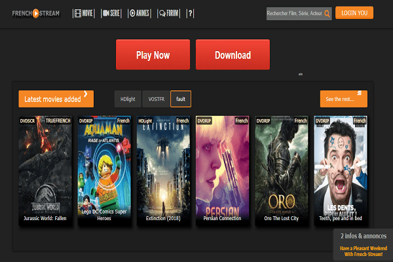Screen dimensions: 393x262
Task: Click the French Stream logo
Action: click(36, 13)
